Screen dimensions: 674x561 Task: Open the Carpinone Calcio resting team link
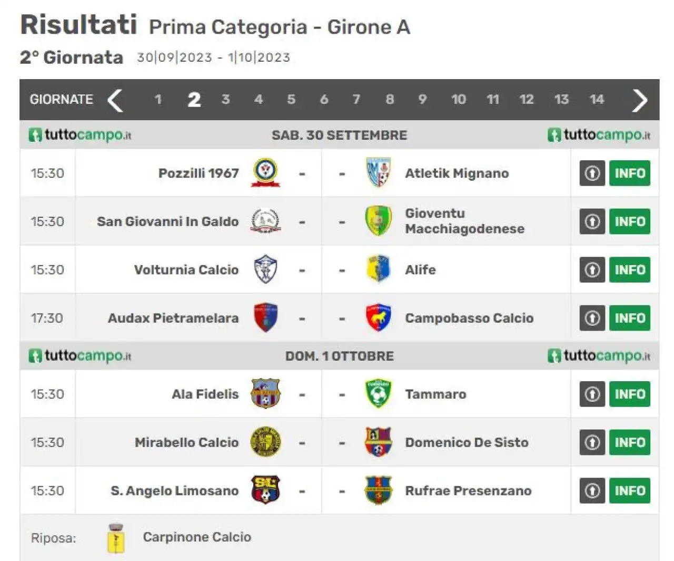[197, 537]
